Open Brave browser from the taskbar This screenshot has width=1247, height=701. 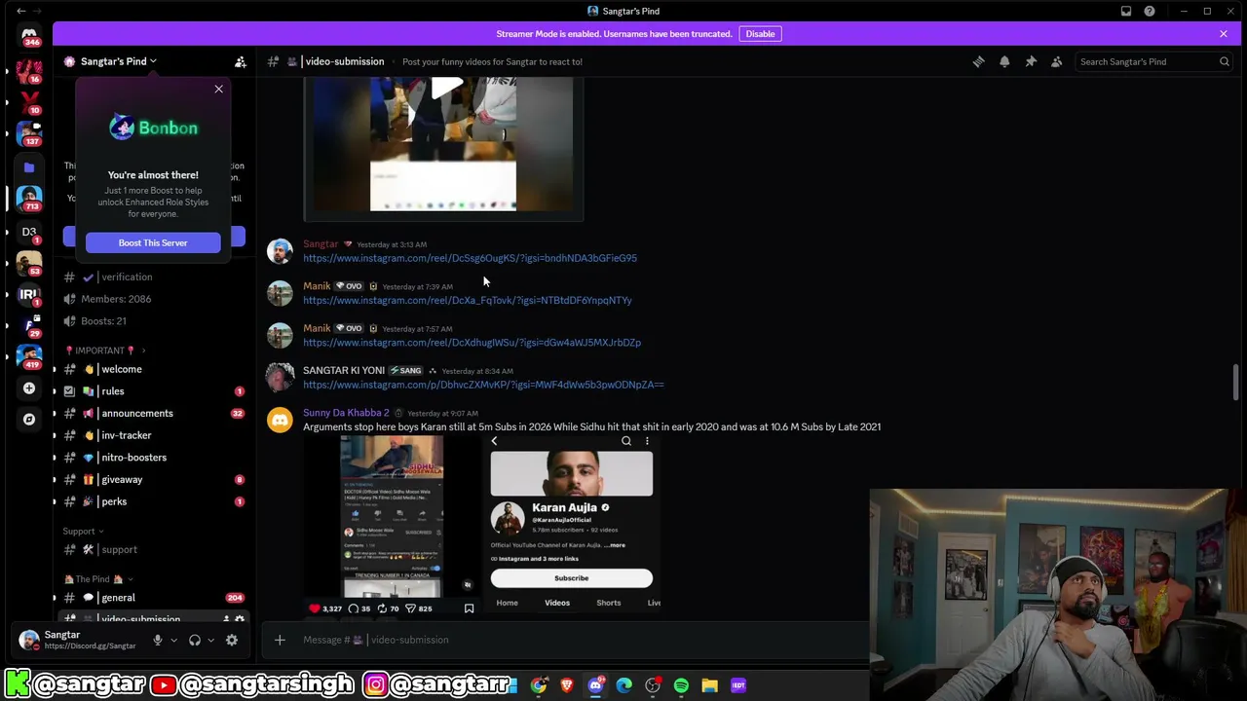(x=567, y=685)
